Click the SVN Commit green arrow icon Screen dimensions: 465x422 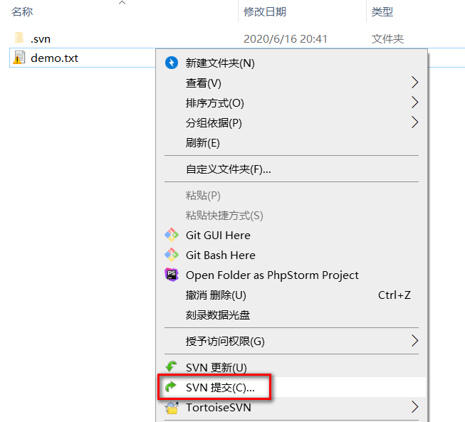[x=171, y=386]
